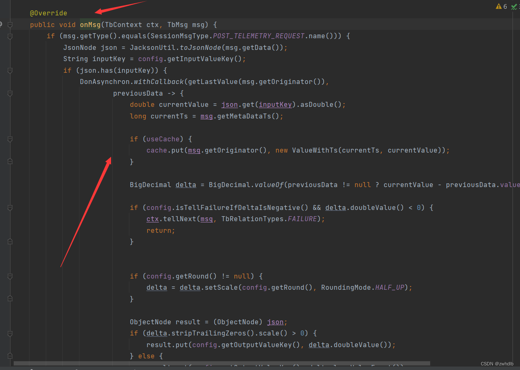This screenshot has width=520, height=370.
Task: Click 'long currentTs' variable declaration
Action: tap(159, 116)
